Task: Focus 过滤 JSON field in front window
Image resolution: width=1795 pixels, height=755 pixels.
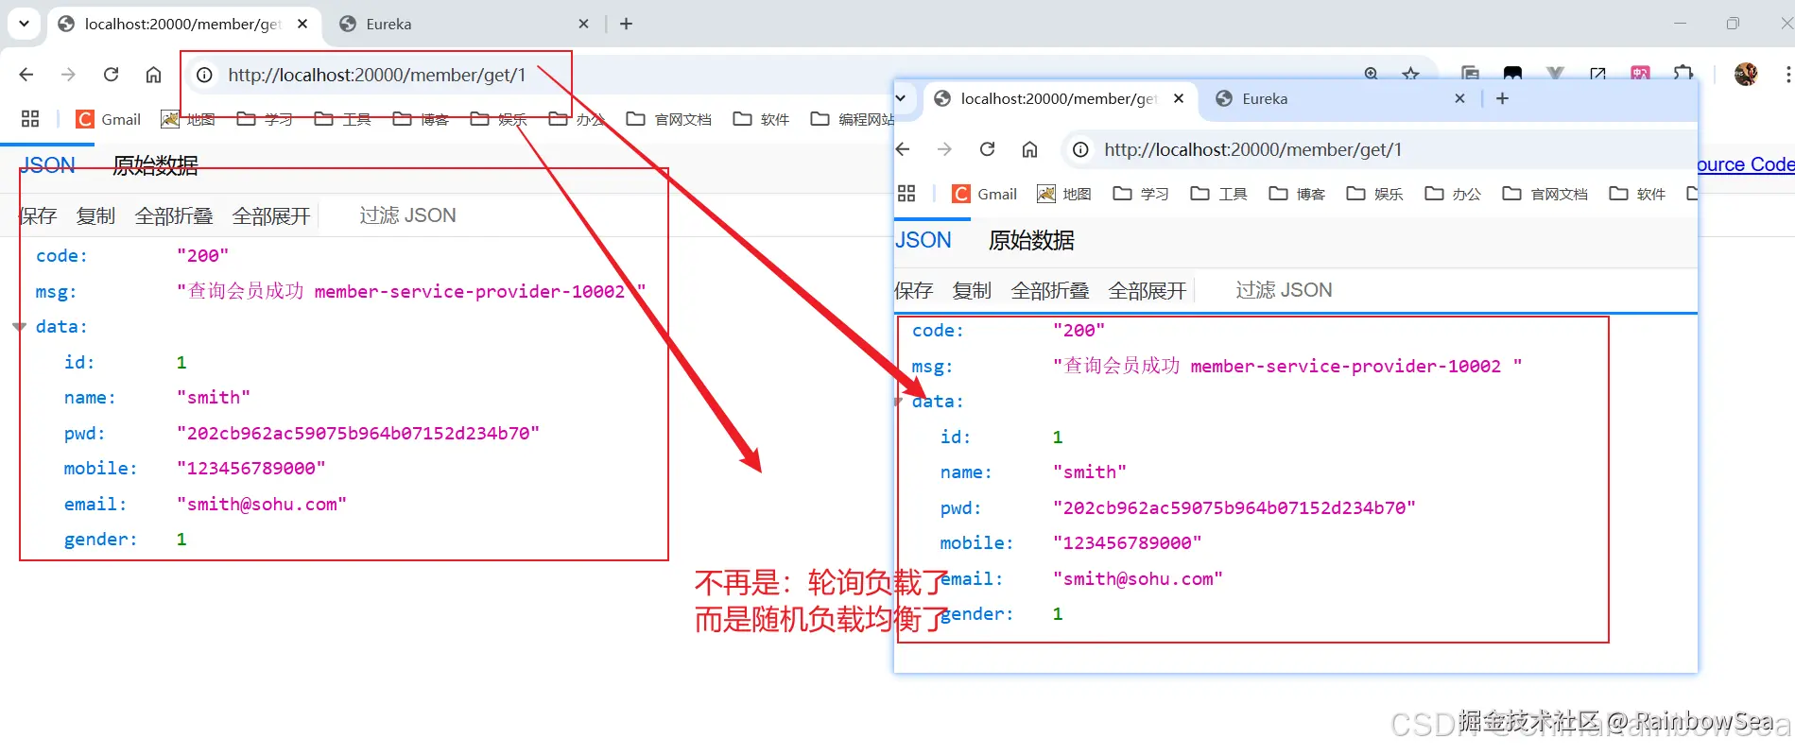Action: pyautogui.click(x=1284, y=291)
